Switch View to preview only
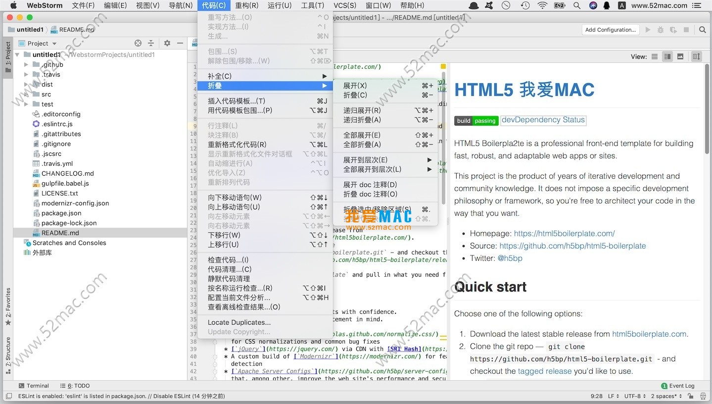The height and width of the screenshot is (404, 712). pos(680,56)
